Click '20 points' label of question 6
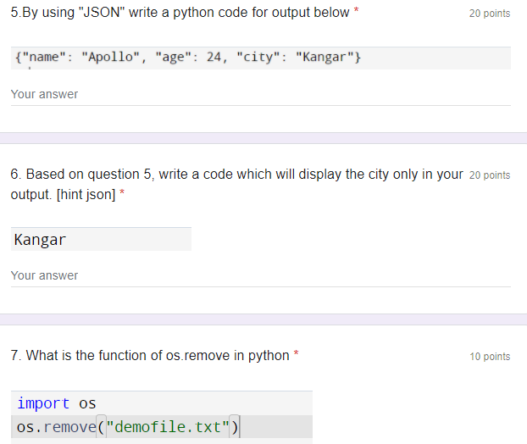The width and height of the screenshot is (527, 444). pos(490,175)
